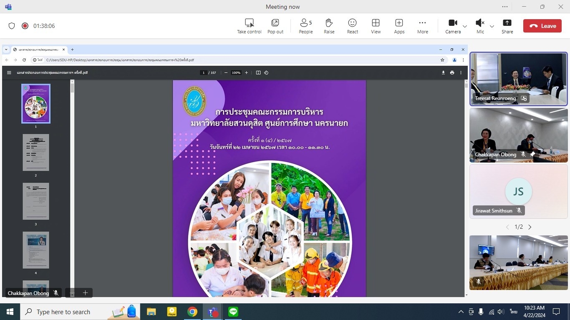Image resolution: width=570 pixels, height=320 pixels.
Task: Expand the Mic options dropdown arrow
Action: point(492,26)
